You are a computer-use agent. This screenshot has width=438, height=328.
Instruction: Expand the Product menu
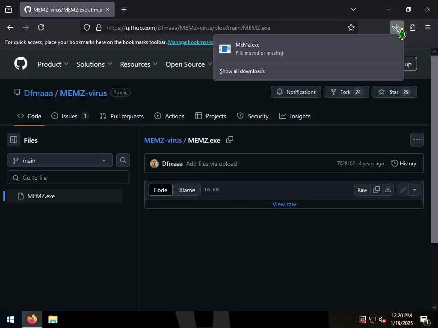point(53,64)
